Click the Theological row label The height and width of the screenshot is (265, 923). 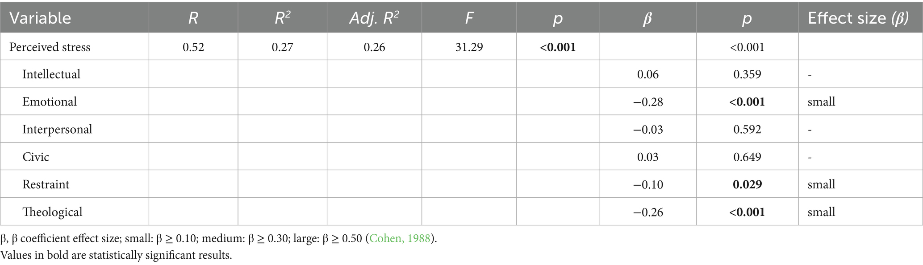coord(52,212)
